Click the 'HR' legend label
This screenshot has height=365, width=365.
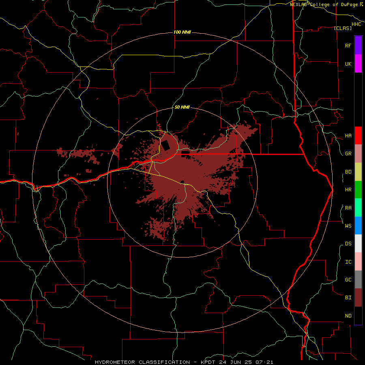pyautogui.click(x=348, y=190)
